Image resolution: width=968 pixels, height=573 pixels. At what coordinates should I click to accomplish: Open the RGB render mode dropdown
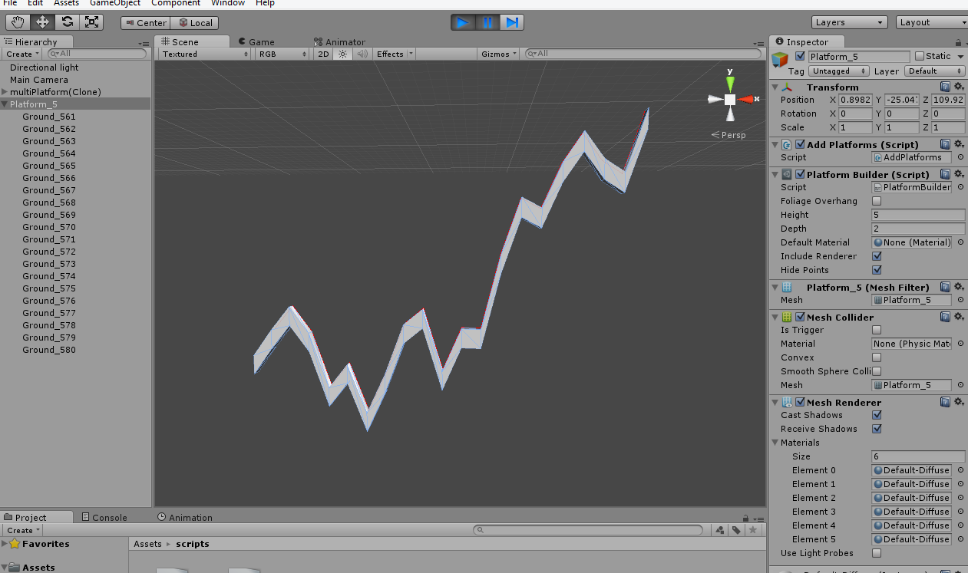[x=282, y=54]
